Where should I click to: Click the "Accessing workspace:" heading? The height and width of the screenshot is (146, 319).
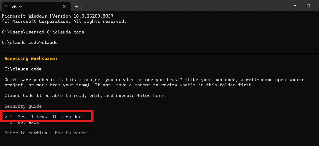click(x=31, y=59)
